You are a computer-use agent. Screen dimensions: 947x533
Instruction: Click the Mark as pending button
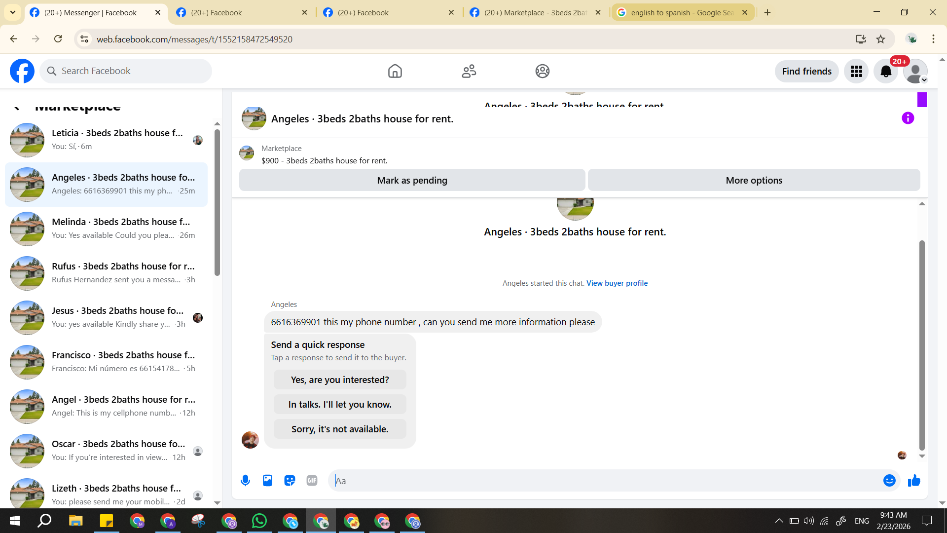click(x=412, y=180)
